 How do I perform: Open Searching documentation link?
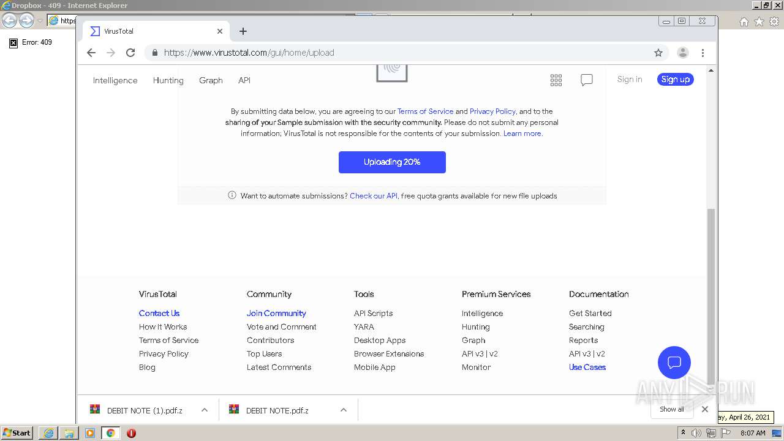(x=587, y=326)
